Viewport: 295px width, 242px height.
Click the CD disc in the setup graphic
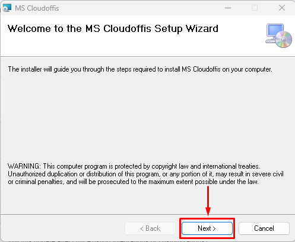[284, 40]
